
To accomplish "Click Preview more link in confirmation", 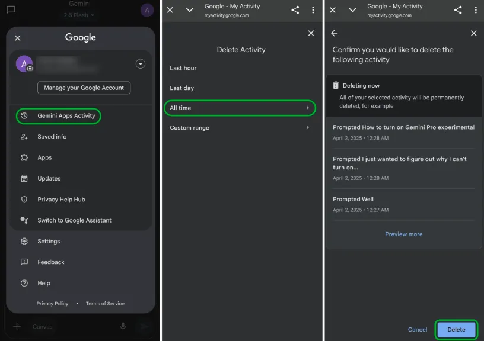I will click(x=403, y=234).
